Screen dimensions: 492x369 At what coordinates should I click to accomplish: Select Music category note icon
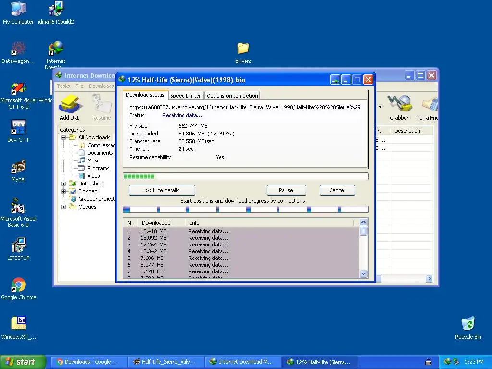tap(82, 160)
